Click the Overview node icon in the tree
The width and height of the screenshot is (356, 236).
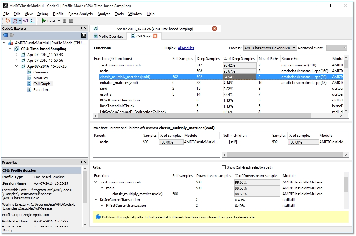pyautogui.click(x=29, y=72)
